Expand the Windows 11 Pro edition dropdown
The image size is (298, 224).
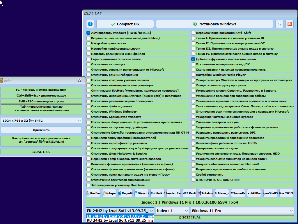242,211
